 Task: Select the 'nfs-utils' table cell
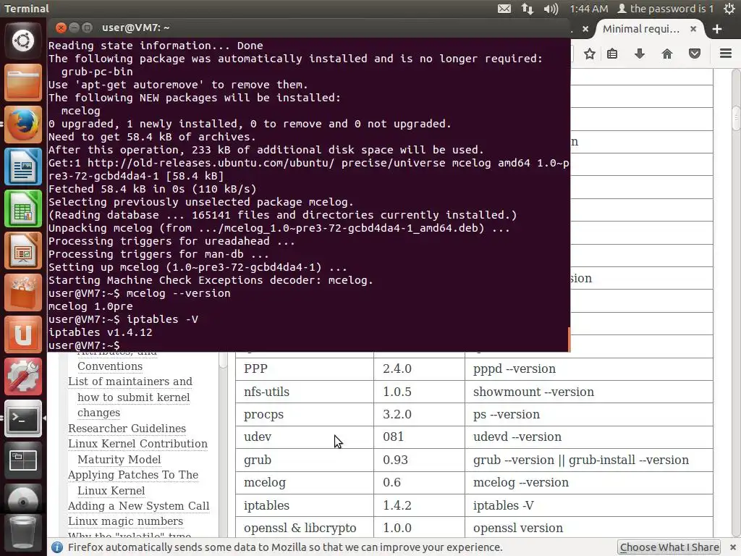tap(305, 392)
